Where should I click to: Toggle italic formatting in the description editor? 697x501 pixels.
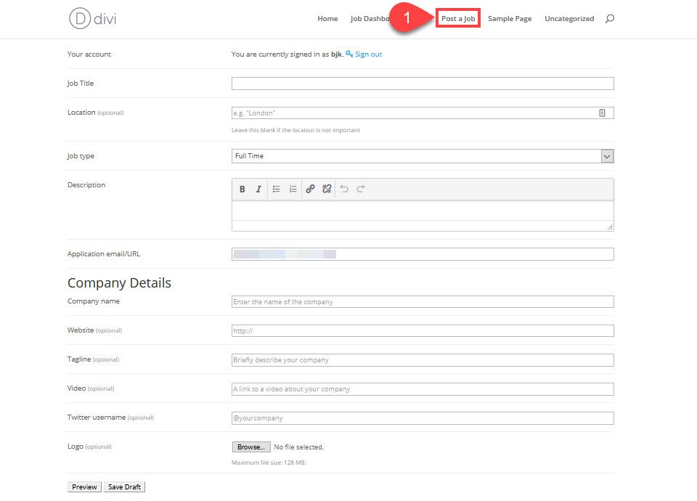pos(258,189)
